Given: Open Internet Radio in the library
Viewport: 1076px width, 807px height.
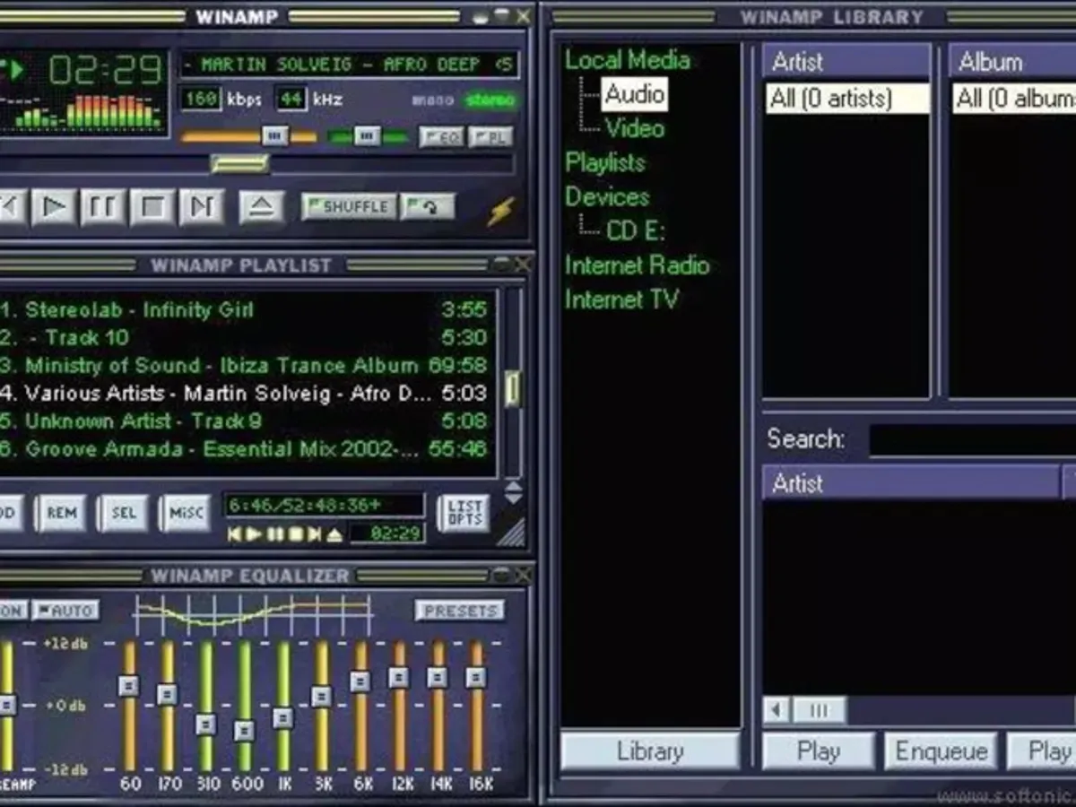Looking at the screenshot, I should click(637, 265).
